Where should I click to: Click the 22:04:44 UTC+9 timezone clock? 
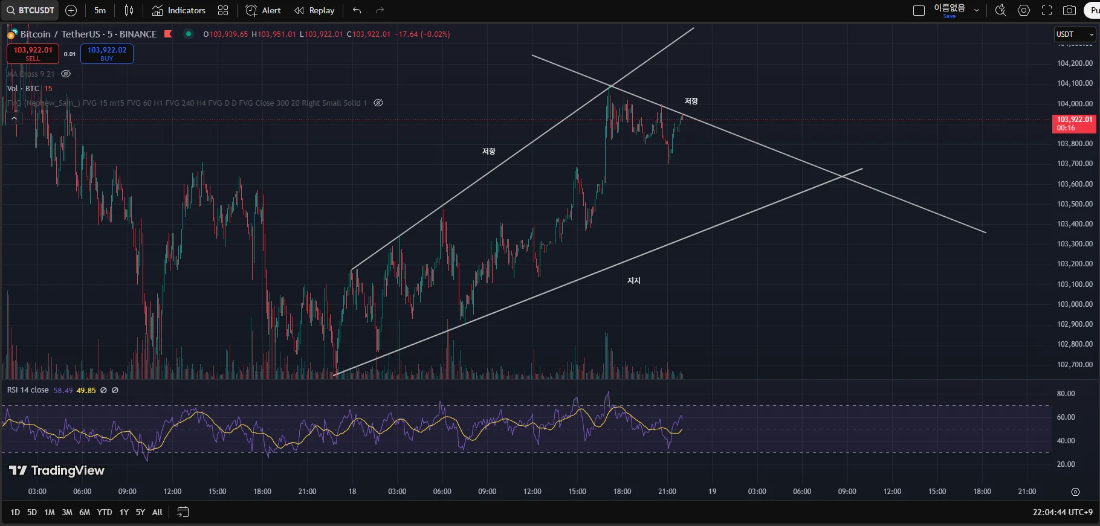(x=1063, y=512)
